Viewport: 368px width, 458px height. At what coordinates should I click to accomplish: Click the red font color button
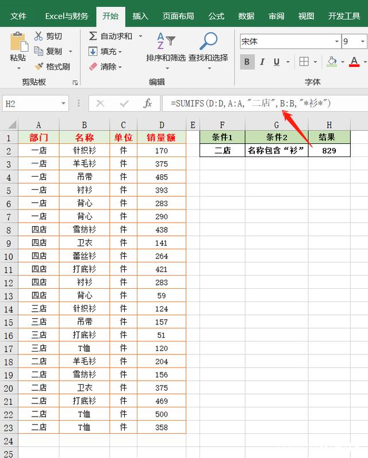click(x=354, y=62)
